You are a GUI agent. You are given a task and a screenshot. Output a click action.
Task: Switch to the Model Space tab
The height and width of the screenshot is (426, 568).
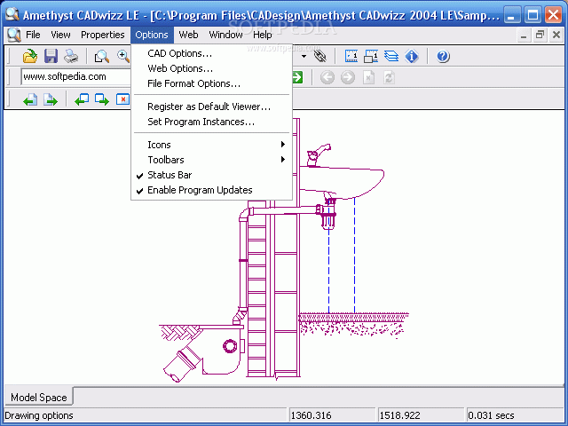[x=39, y=398]
